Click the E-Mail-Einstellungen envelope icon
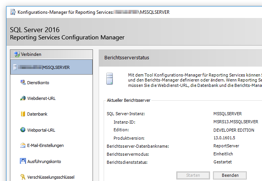This screenshot has height=181, width=262. tap(23, 145)
